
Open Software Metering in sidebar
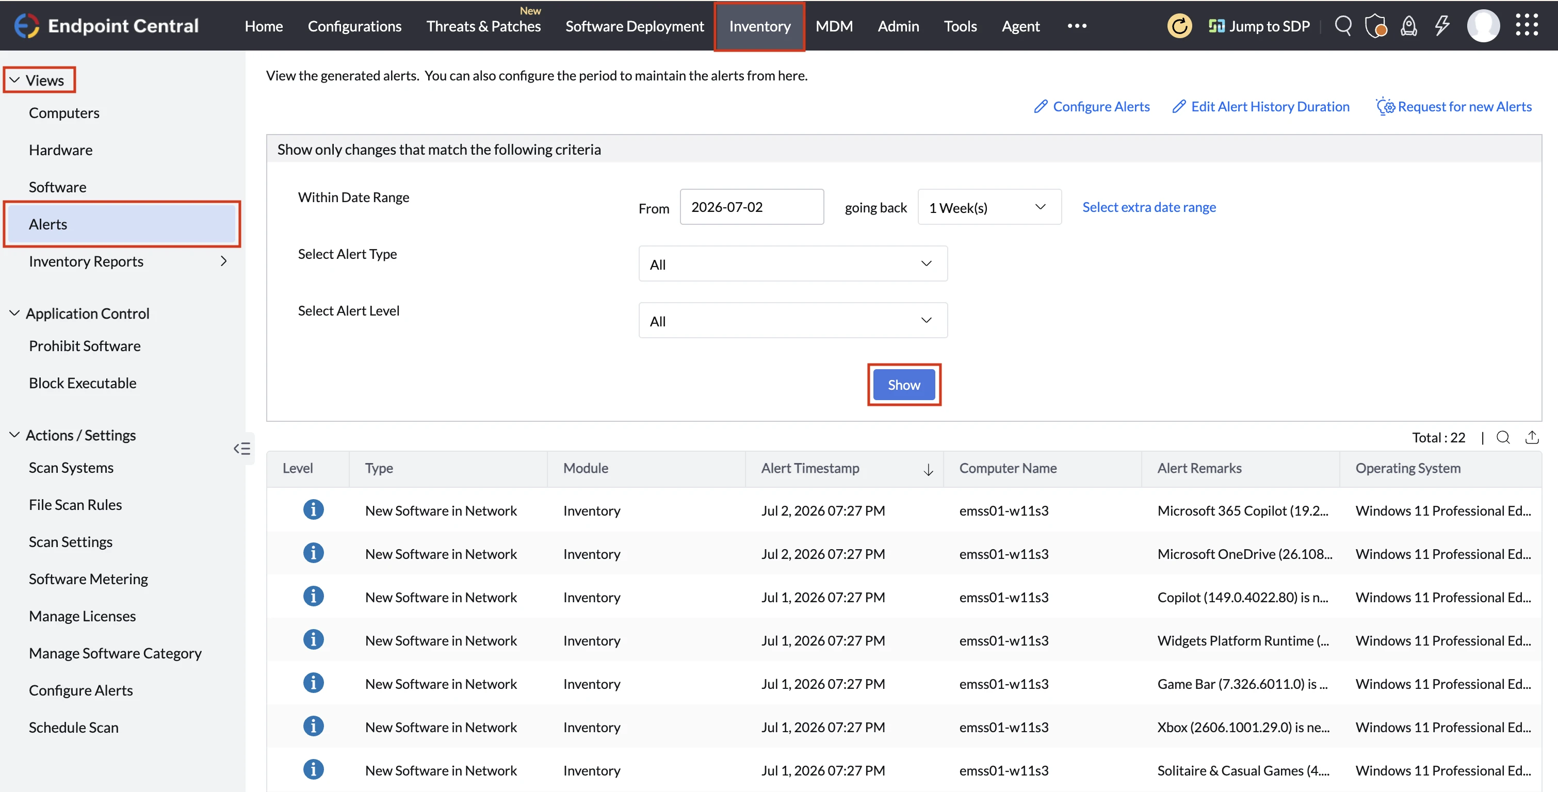coord(88,579)
